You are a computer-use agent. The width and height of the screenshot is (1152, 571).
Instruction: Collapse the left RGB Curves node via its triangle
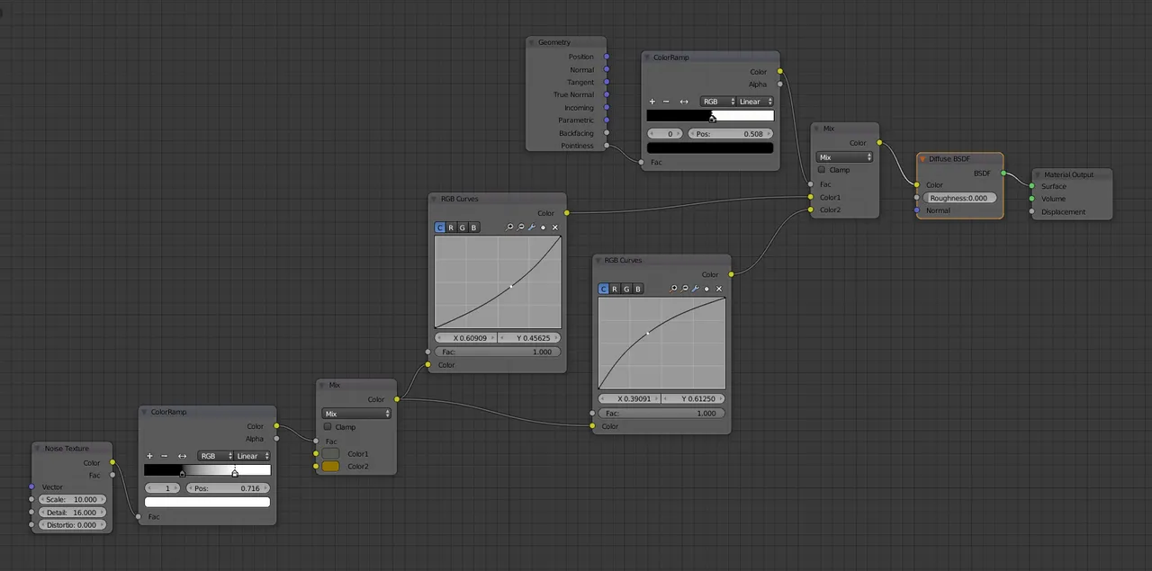pyautogui.click(x=435, y=199)
